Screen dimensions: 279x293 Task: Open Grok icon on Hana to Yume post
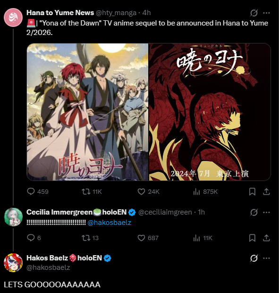coord(254,13)
